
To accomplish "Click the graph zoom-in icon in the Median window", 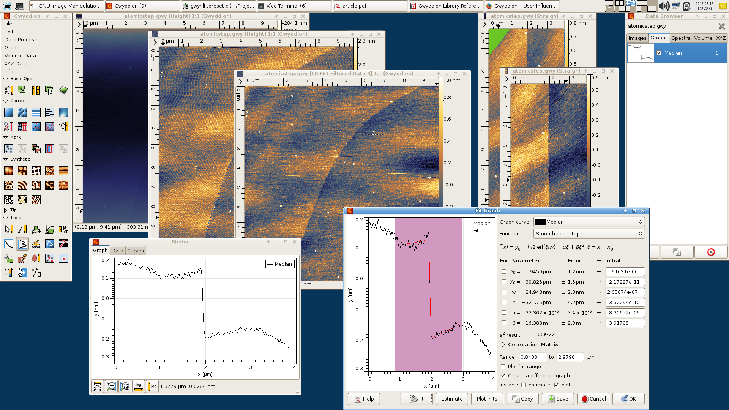I will (x=111, y=386).
